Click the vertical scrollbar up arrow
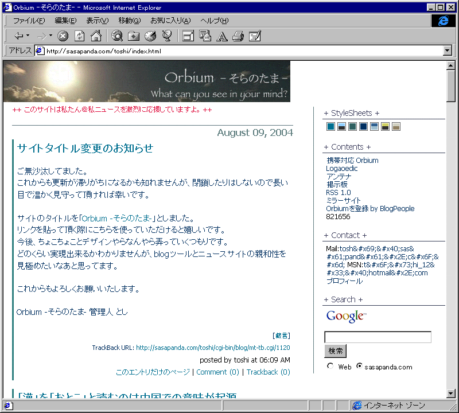Image resolution: width=459 pixels, height=413 pixels. tap(451, 65)
